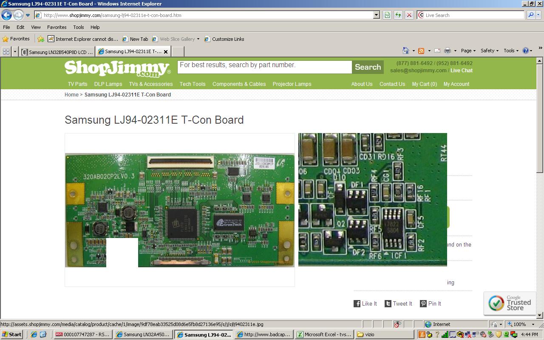This screenshot has width=544, height=340.
Task: Click the Print icon in the command bar
Action: (448, 51)
